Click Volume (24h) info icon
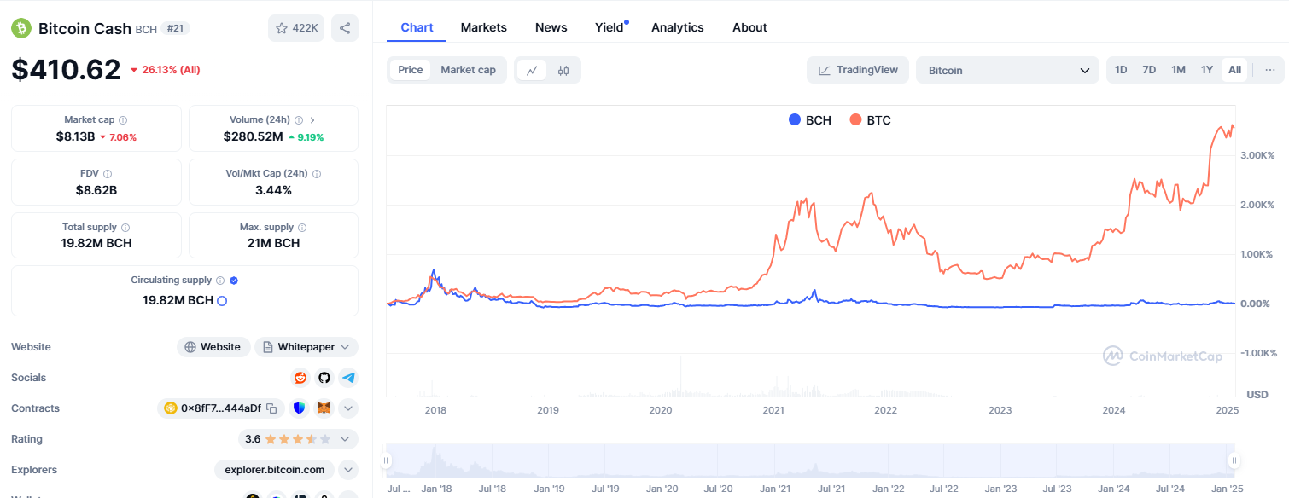 tap(298, 120)
